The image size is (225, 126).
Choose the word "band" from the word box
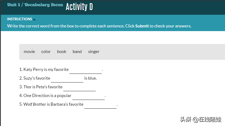(x=77, y=52)
